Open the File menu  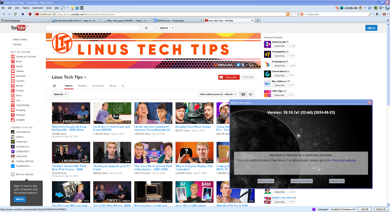point(2,8)
